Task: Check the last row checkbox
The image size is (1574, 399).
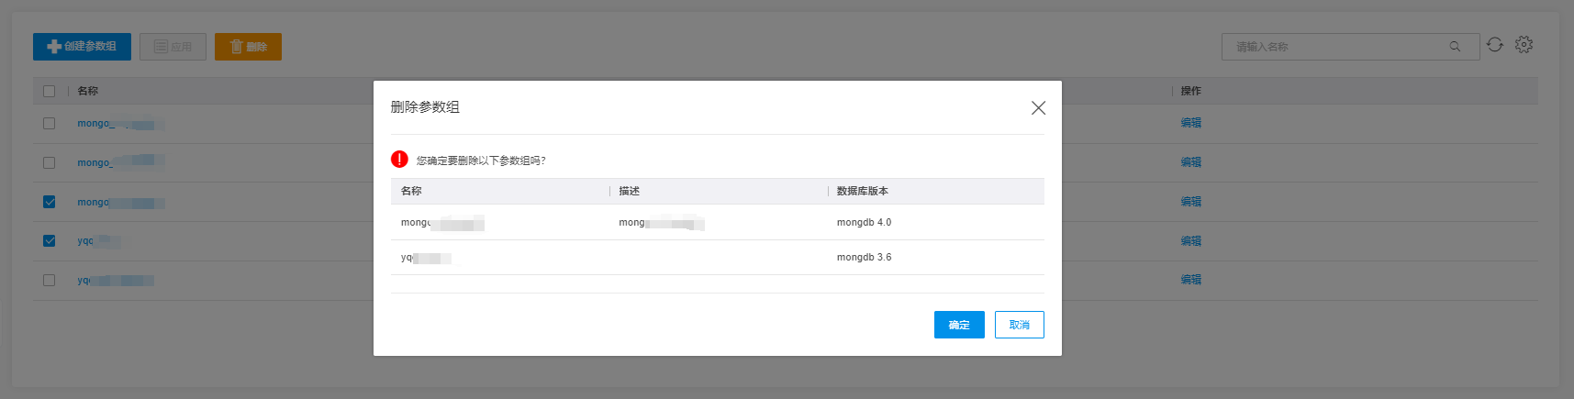Action: (50, 280)
